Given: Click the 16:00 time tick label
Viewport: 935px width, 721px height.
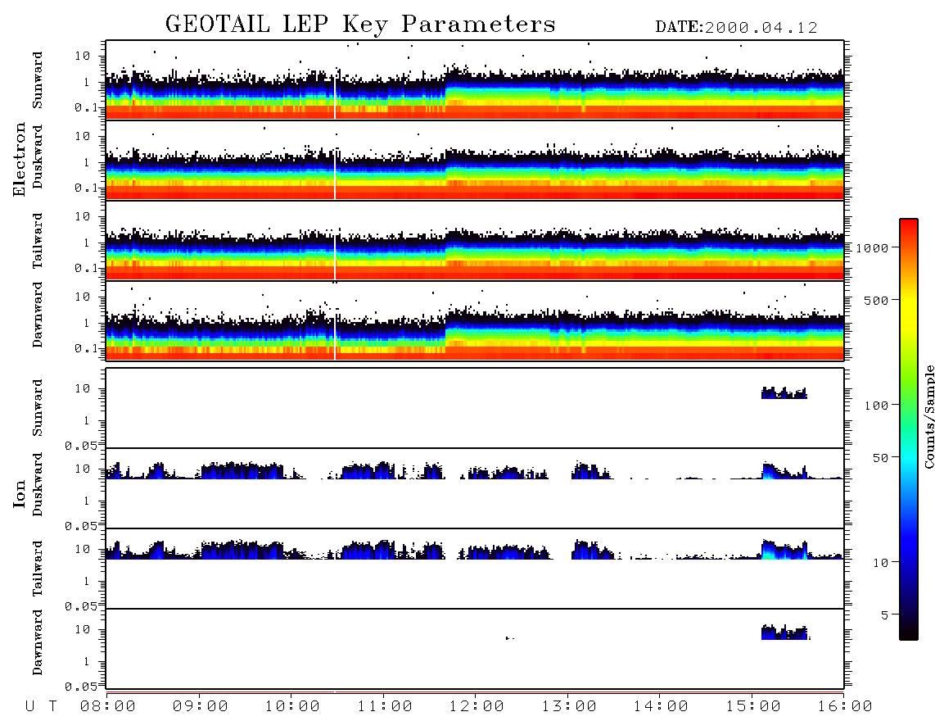Looking at the screenshot, I should tap(845, 707).
